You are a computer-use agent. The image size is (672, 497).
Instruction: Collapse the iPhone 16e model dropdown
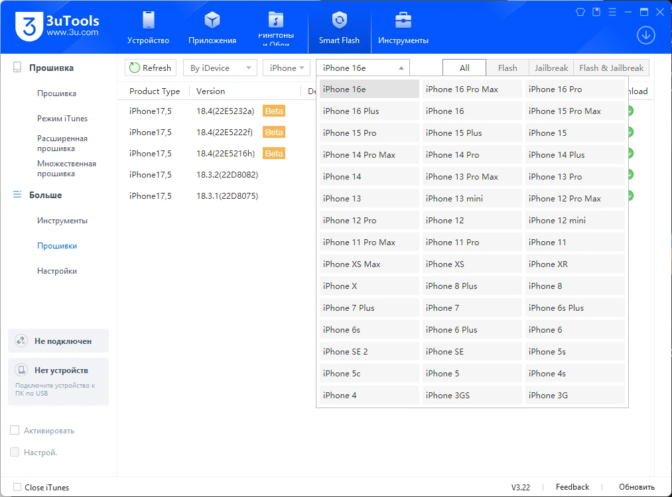point(363,68)
